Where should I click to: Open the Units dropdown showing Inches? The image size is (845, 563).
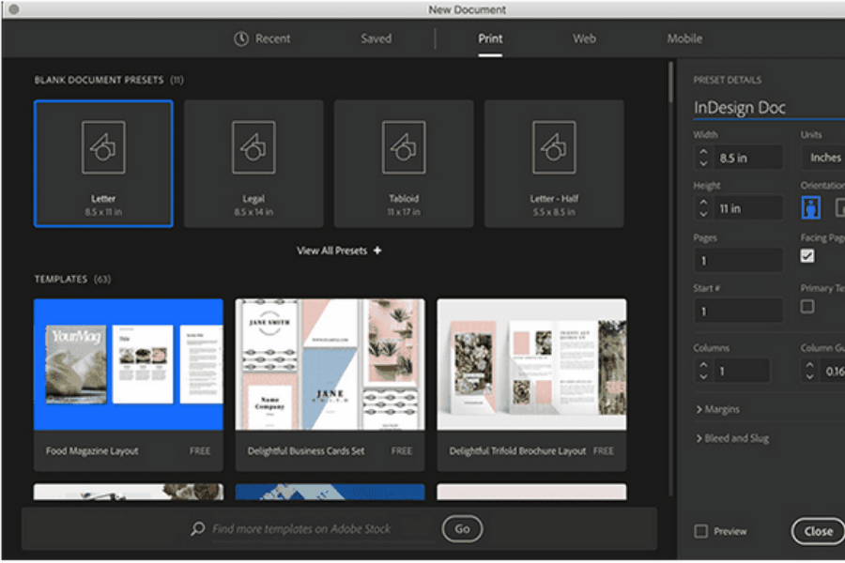pos(824,158)
